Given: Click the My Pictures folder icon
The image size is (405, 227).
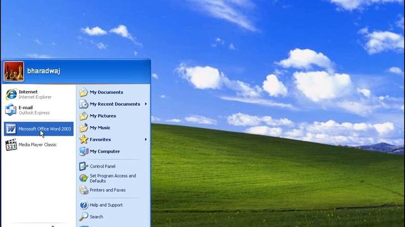Looking at the screenshot, I should point(84,116).
